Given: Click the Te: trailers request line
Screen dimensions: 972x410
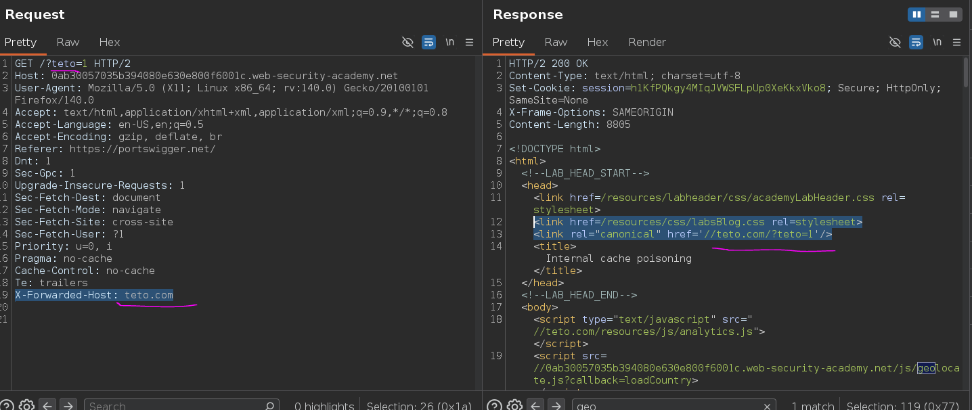Looking at the screenshot, I should [x=51, y=283].
